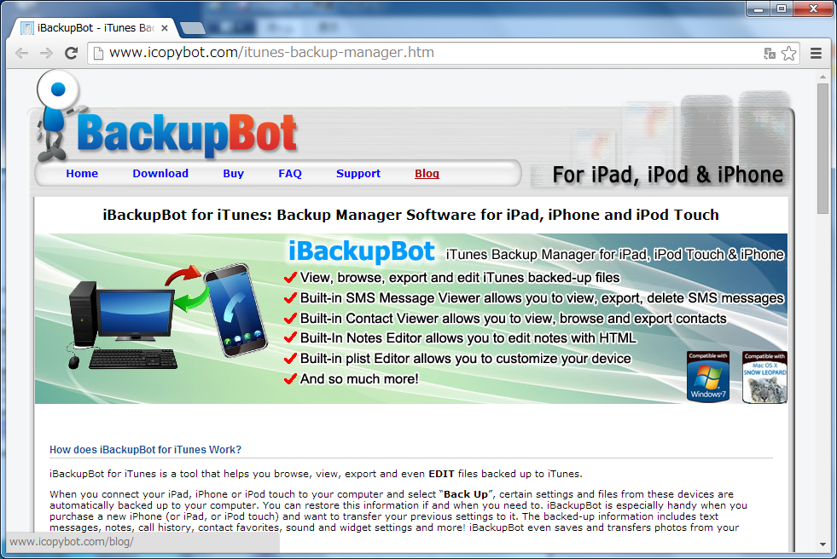Open a new browser tab

click(192, 26)
